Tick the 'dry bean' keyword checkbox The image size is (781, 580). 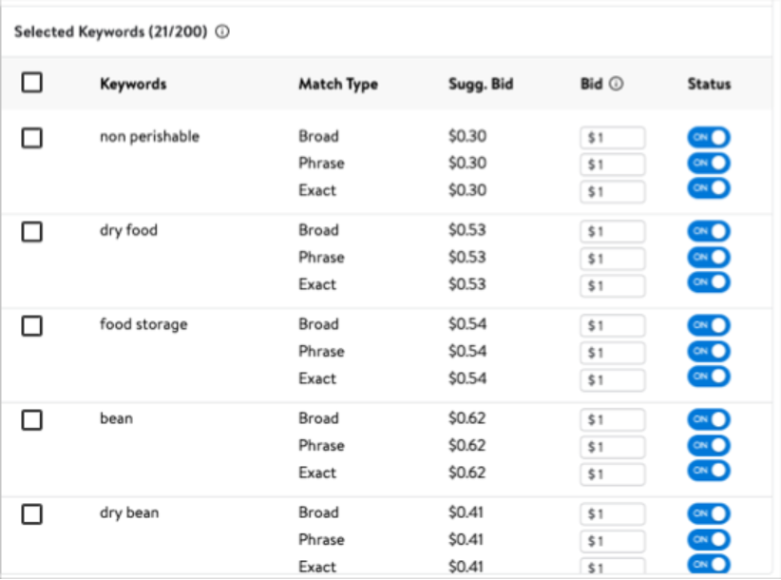(32, 513)
